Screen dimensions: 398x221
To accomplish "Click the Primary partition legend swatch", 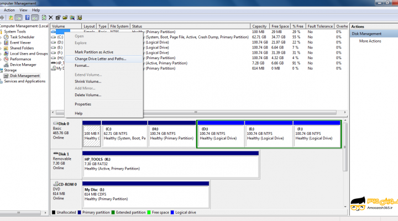I will click(x=79, y=212).
